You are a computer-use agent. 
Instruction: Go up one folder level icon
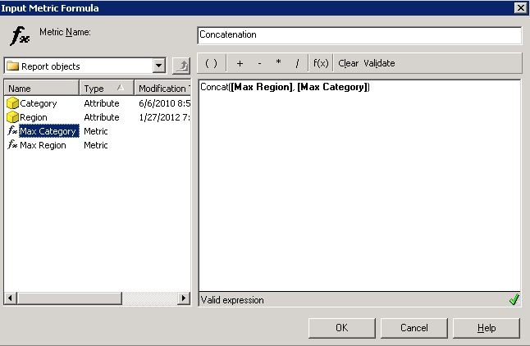point(180,66)
